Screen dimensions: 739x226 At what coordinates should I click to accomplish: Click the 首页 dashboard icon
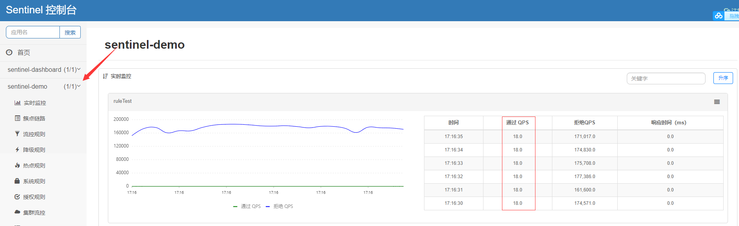click(x=9, y=52)
